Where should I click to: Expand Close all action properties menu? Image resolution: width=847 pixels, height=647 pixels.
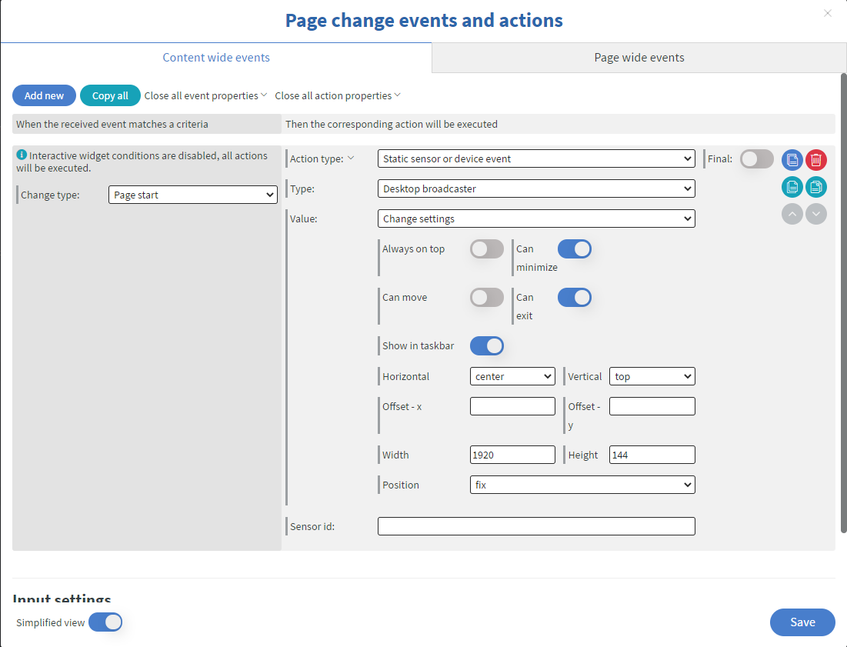[x=338, y=95]
